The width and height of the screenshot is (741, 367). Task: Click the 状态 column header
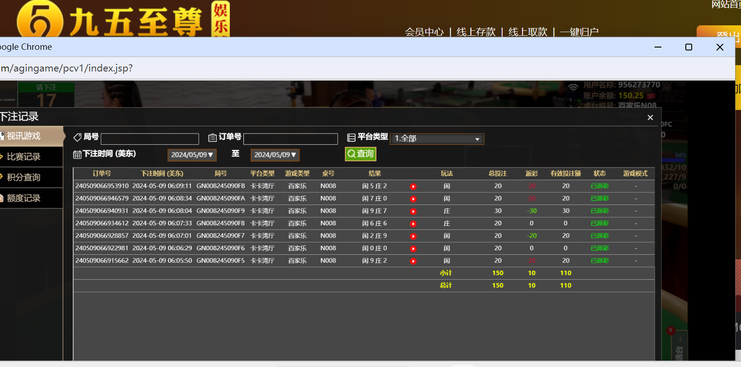click(x=599, y=174)
